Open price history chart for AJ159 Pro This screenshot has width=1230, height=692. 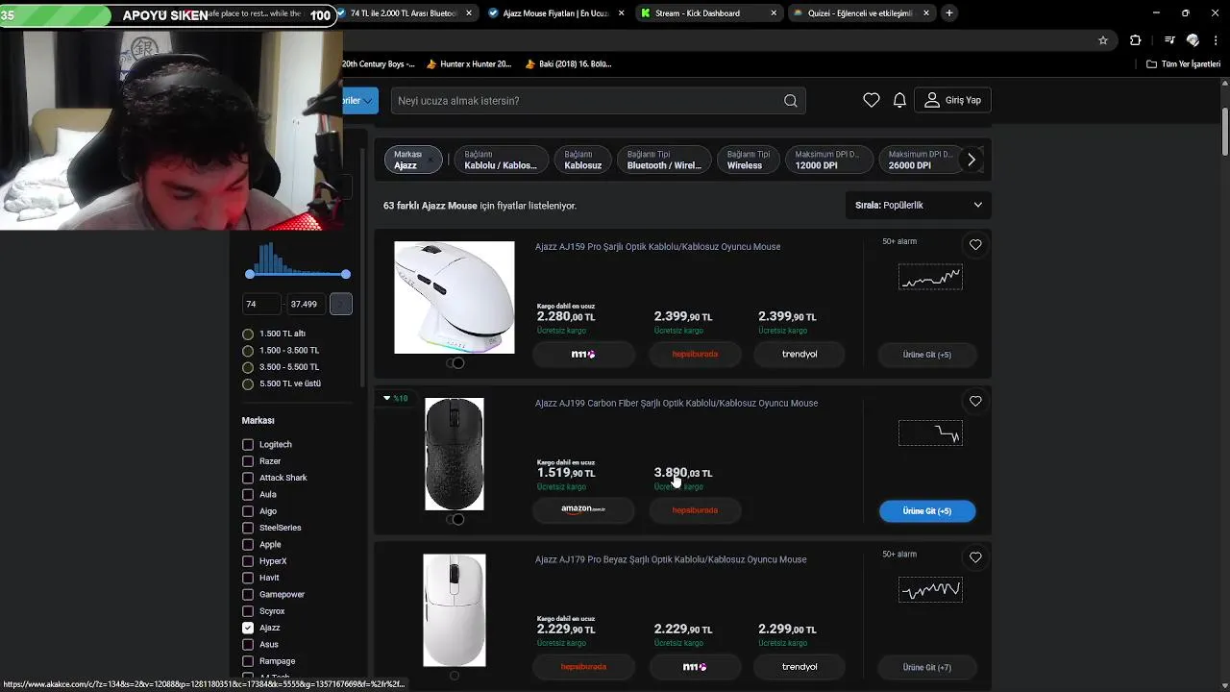pos(930,278)
